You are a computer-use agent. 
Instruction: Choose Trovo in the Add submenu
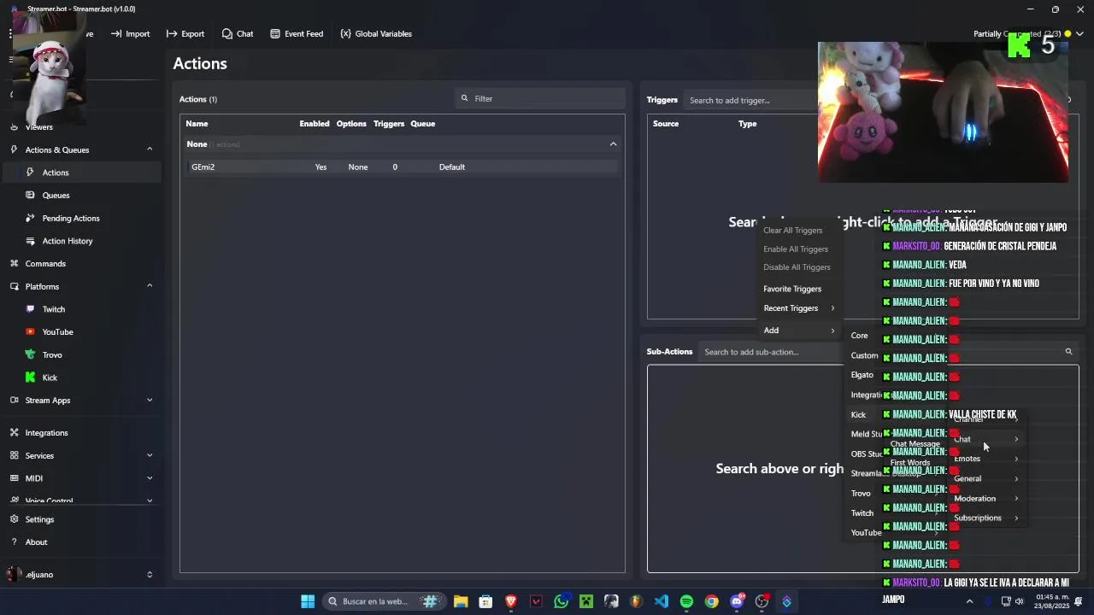point(861,494)
